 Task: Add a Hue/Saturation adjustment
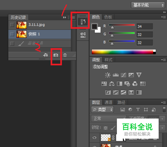tap(104, 84)
